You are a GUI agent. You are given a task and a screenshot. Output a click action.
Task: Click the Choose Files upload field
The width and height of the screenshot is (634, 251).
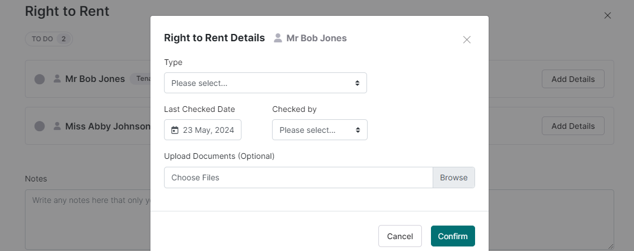tap(298, 178)
